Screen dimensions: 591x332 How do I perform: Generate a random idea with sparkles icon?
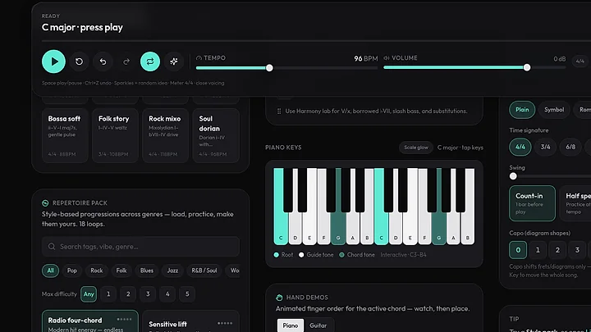174,61
